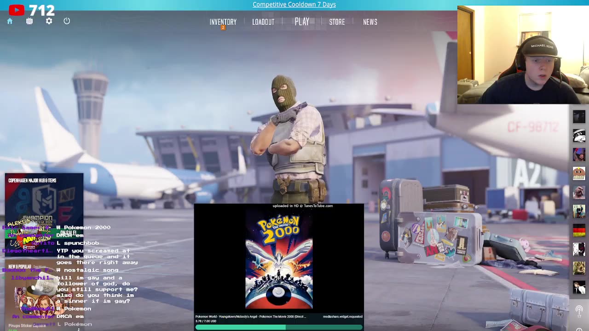Click the dark first friend avatar
The width and height of the screenshot is (589, 331).
tap(579, 116)
